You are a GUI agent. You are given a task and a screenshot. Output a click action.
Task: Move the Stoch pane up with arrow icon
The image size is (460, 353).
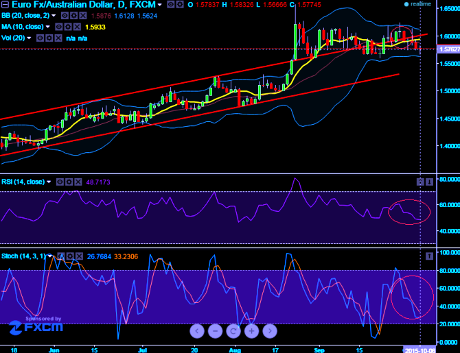click(x=429, y=256)
